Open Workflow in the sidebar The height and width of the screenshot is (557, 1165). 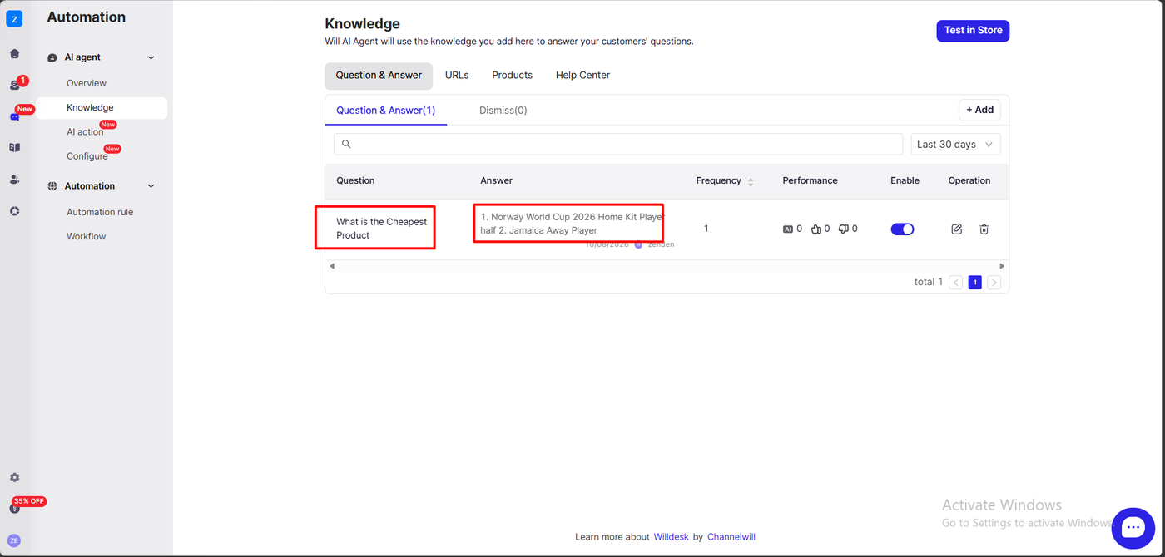pos(87,237)
